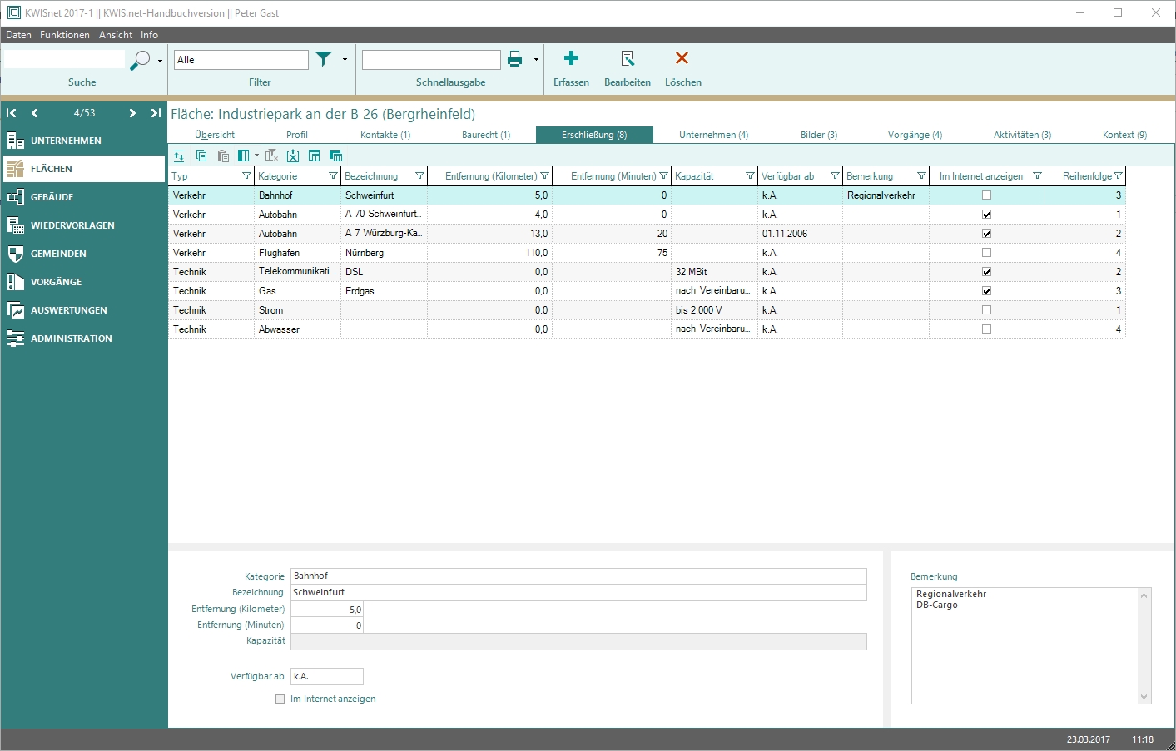Jump to the last record
The width and height of the screenshot is (1176, 751).
(x=156, y=113)
